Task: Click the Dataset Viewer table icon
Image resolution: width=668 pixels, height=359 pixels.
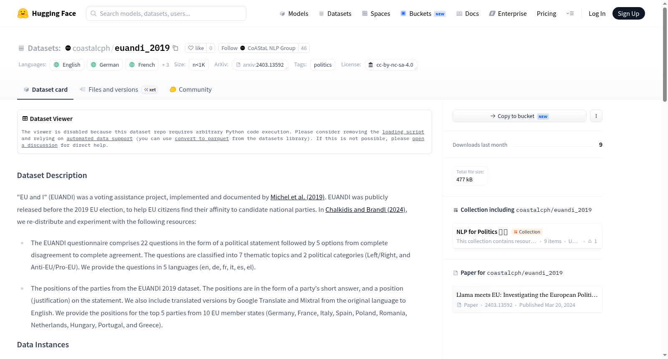Action: (x=25, y=119)
